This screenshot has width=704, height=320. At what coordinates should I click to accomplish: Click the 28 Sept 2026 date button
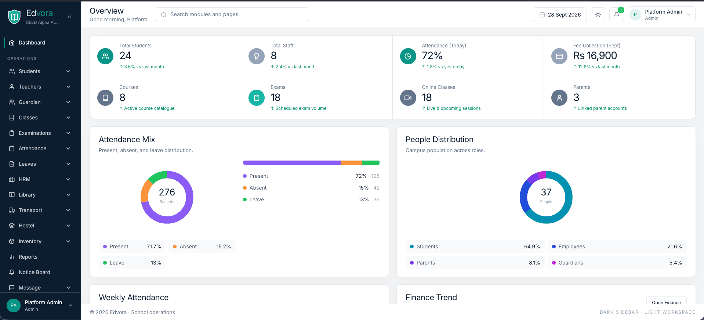point(560,15)
